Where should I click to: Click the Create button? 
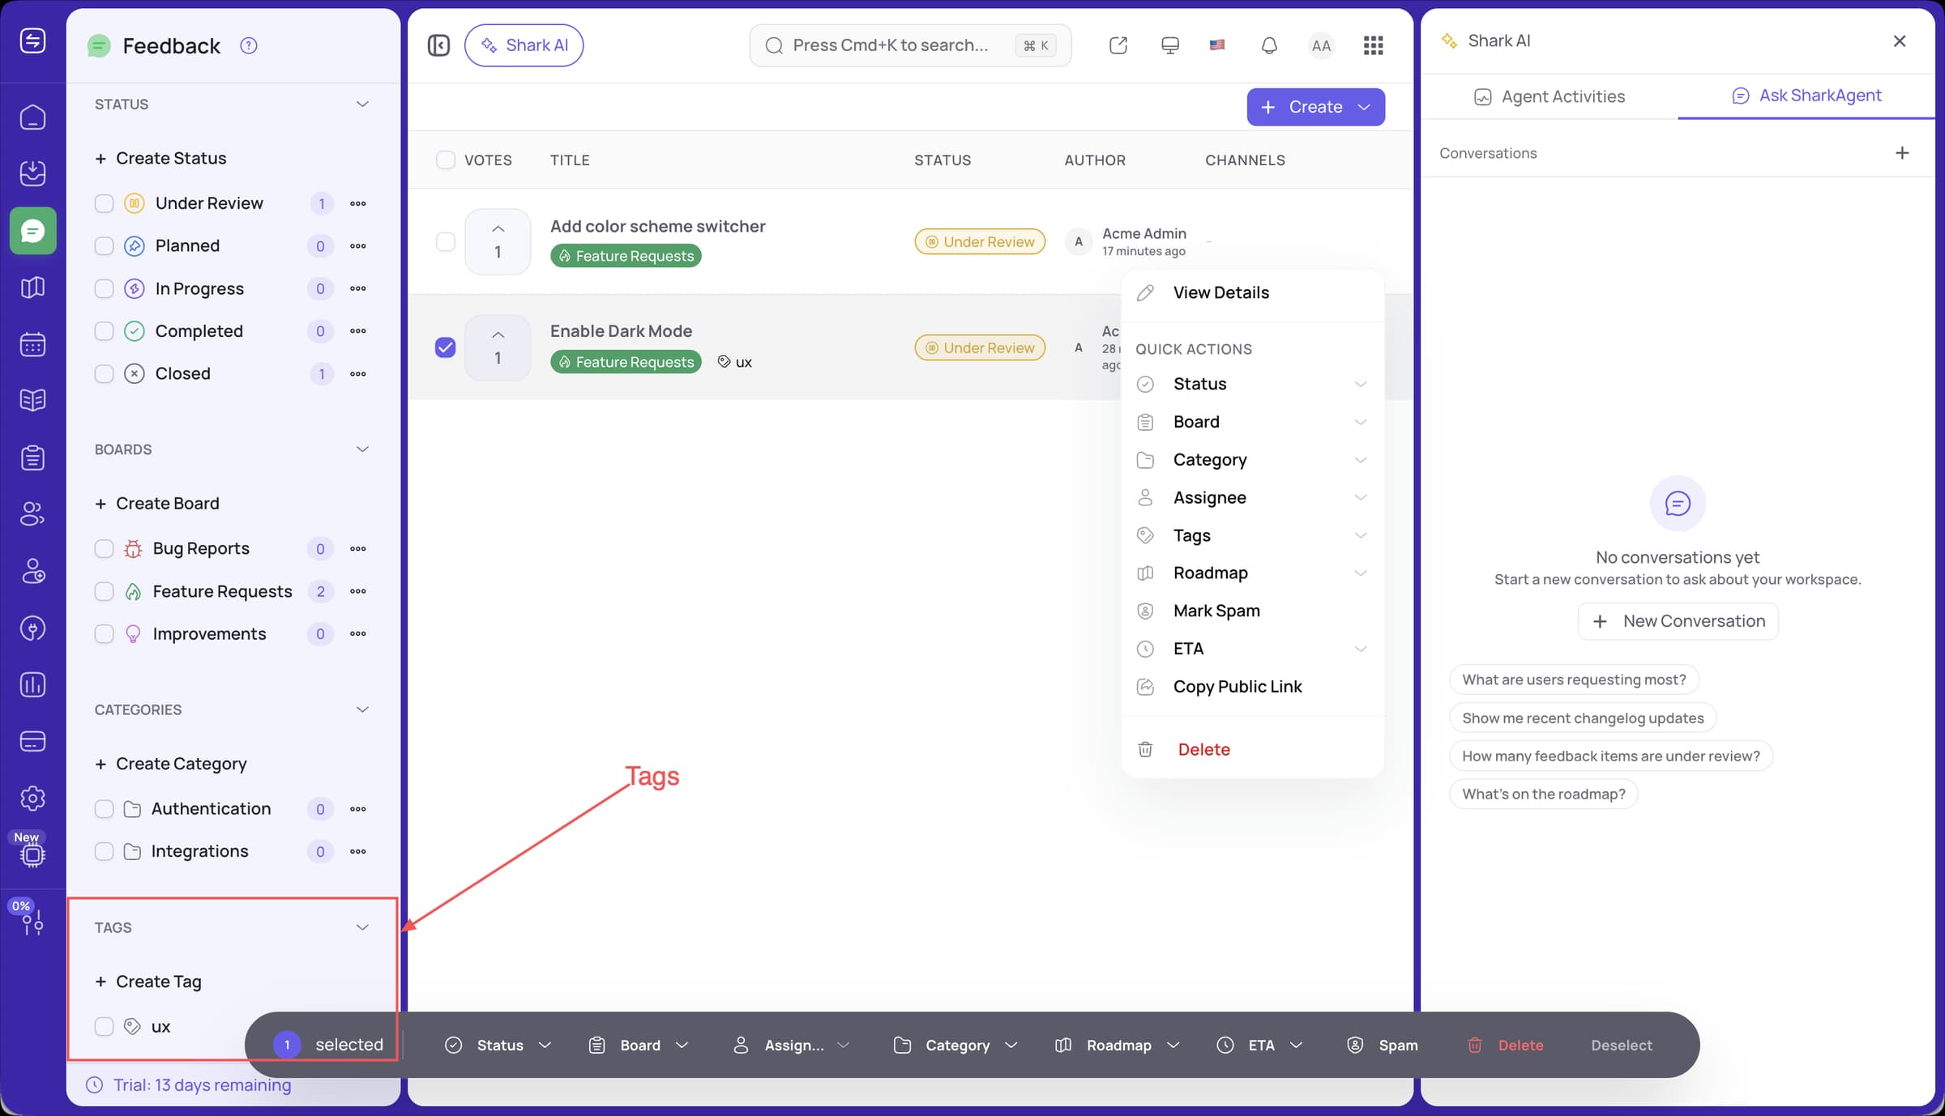[x=1315, y=107]
